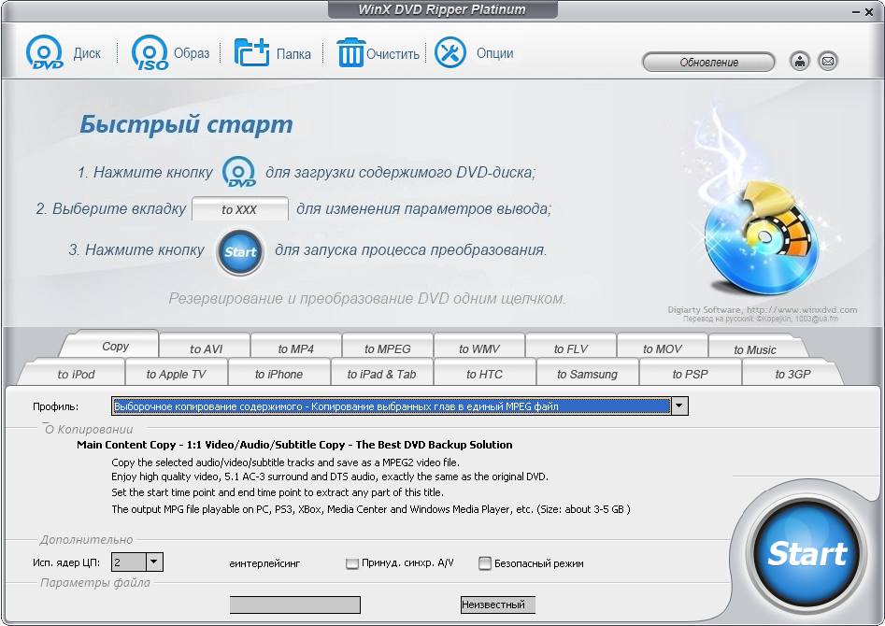
Task: Click the Папка folder icon
Action: (251, 53)
